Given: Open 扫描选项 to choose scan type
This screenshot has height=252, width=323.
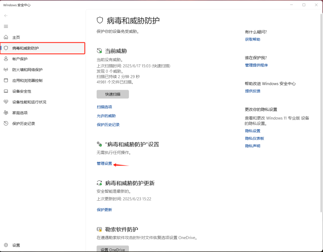Looking at the screenshot, I should [x=104, y=107].
